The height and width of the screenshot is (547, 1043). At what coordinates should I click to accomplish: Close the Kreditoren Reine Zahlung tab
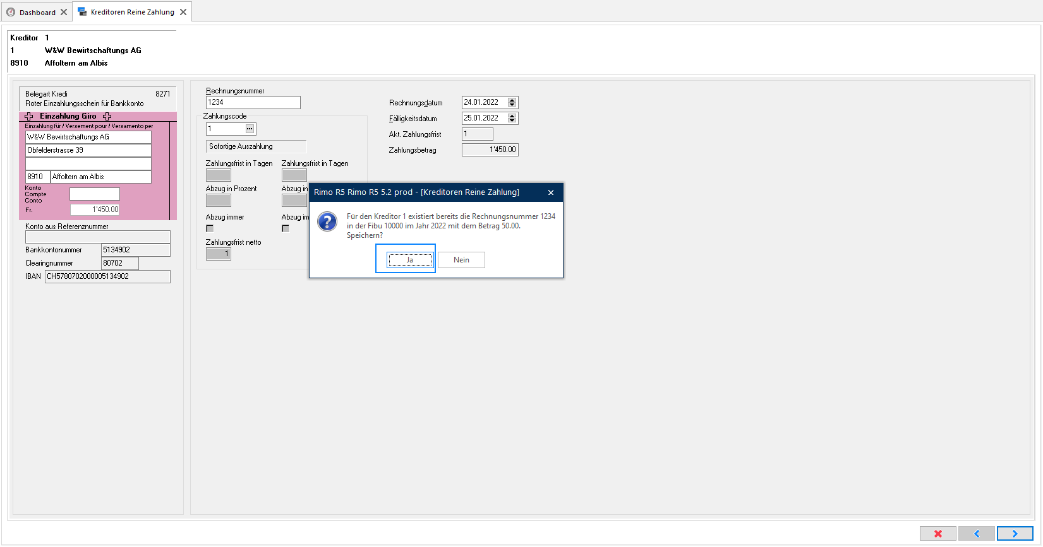[183, 12]
